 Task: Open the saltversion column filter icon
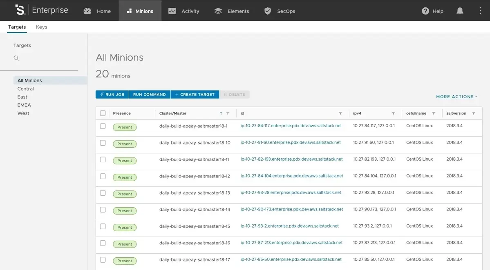pos(473,113)
